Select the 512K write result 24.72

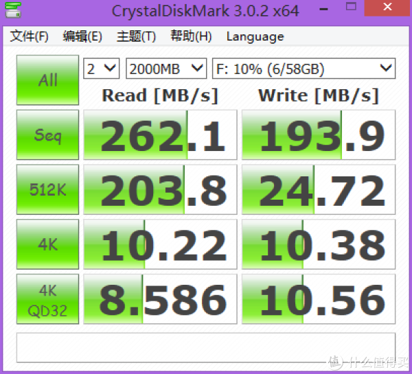[x=319, y=189]
